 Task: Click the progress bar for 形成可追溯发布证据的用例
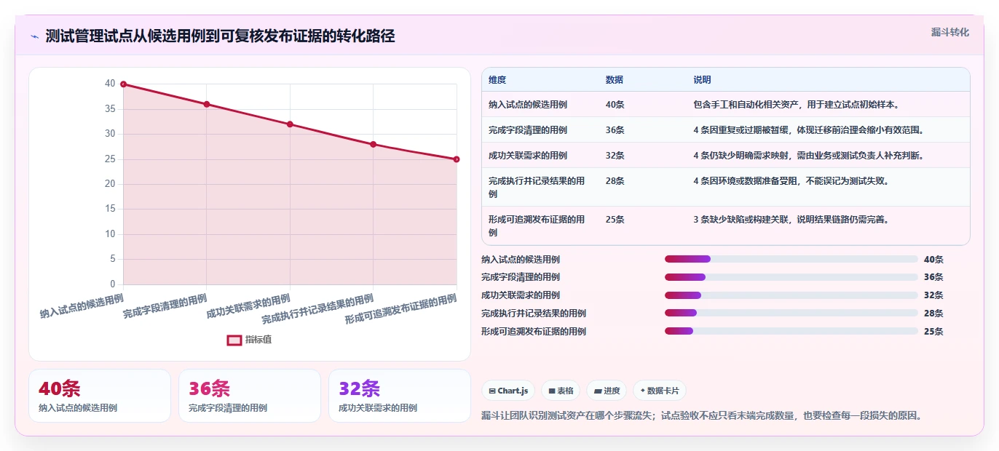tap(791, 331)
